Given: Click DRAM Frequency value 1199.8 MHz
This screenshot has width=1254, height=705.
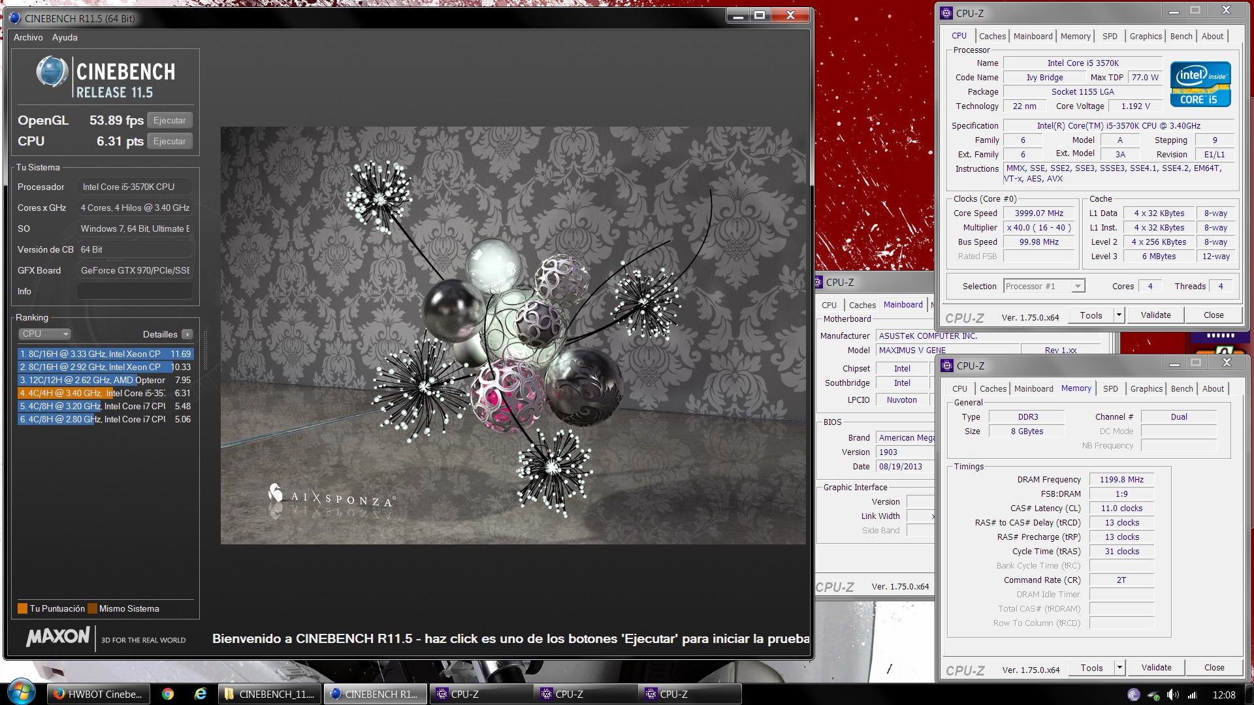Looking at the screenshot, I should click(1121, 480).
